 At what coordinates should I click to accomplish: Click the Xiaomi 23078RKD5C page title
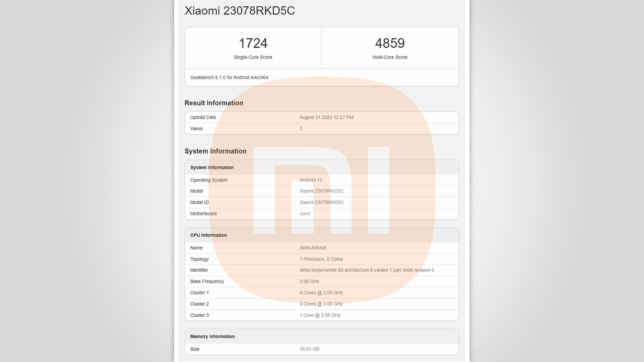(239, 11)
